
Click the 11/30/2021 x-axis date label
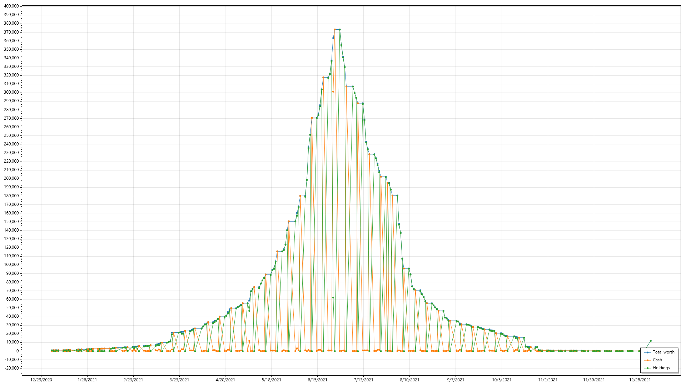(594, 380)
